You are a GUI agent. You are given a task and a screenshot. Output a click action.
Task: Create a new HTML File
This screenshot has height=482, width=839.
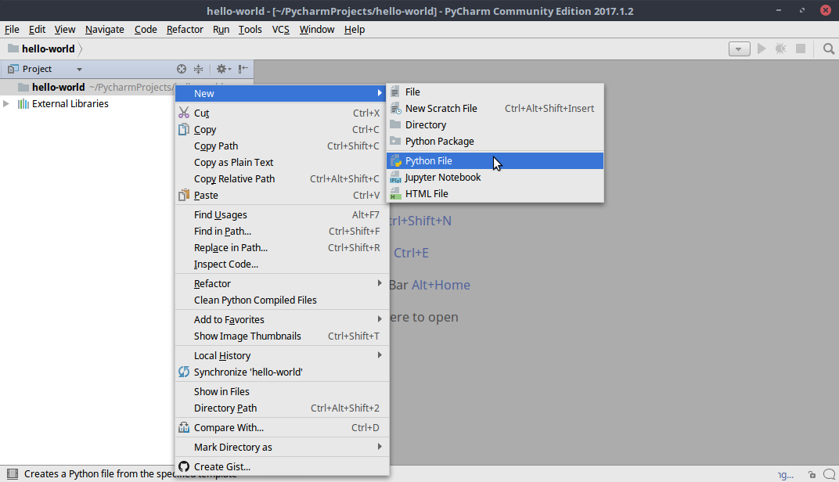pyautogui.click(x=427, y=193)
